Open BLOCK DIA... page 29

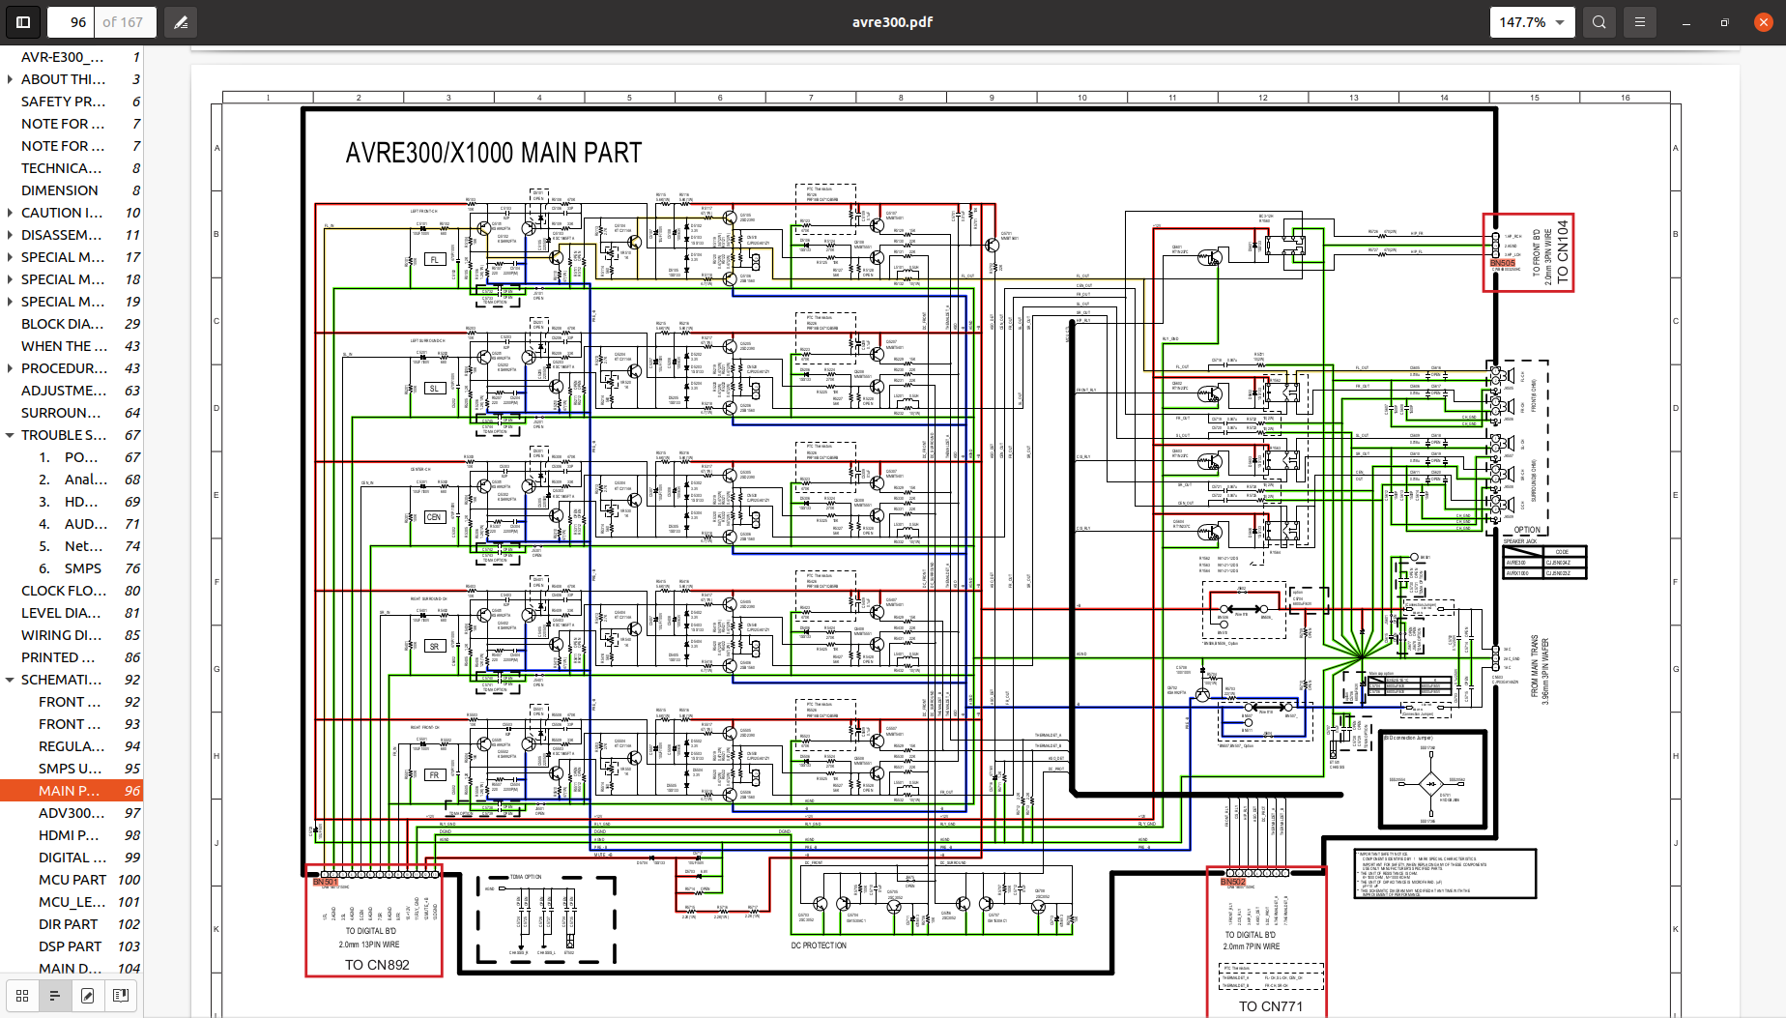pyautogui.click(x=72, y=324)
